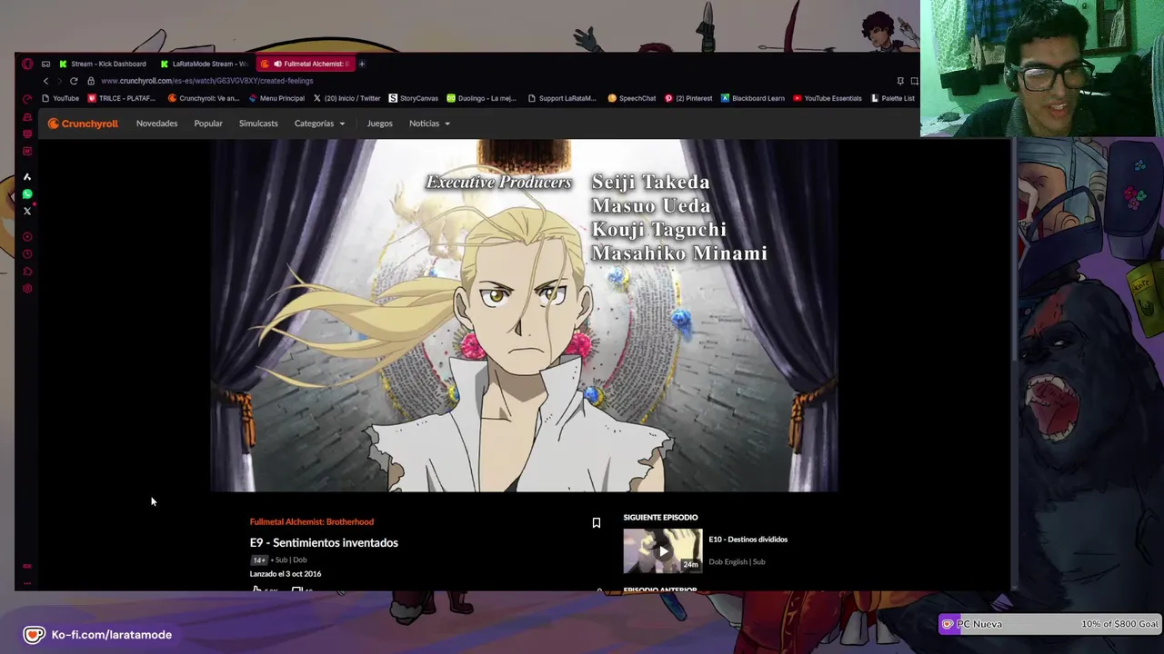Open Novedades in Crunchyroll menu
Viewport: 1164px width, 654px height.
(156, 124)
